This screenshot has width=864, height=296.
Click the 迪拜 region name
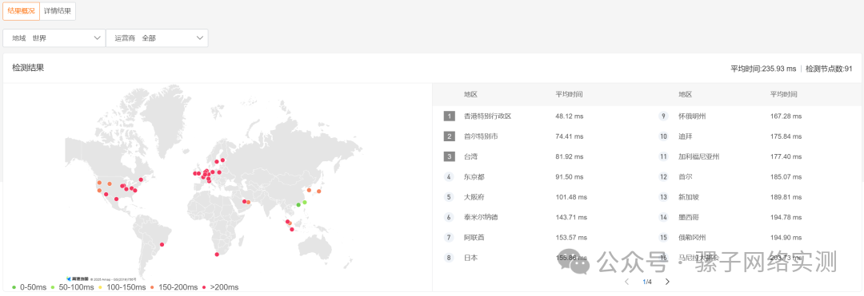pos(685,136)
